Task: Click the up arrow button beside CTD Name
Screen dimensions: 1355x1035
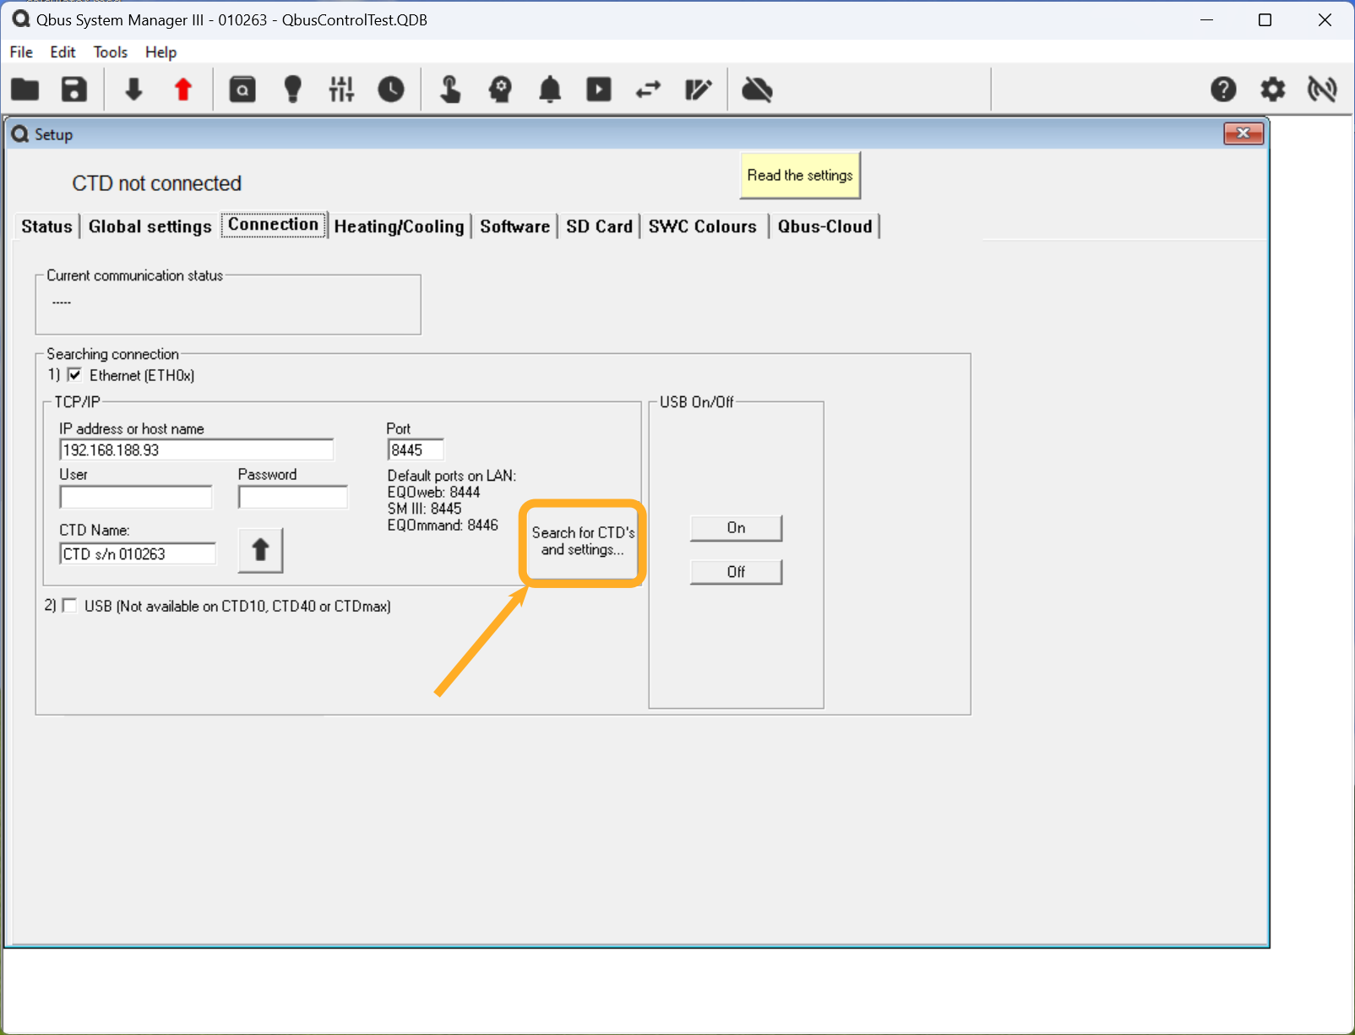Action: click(x=260, y=550)
